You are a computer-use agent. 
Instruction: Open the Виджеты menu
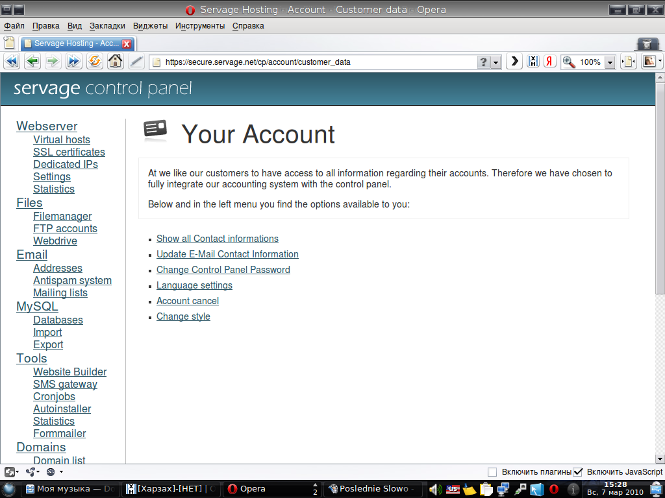[150, 26]
